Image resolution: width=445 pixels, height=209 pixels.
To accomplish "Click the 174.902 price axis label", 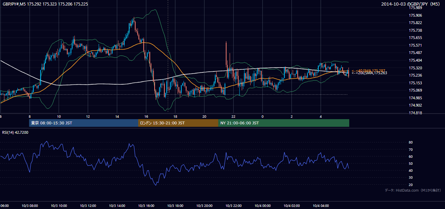I will 415,105.
